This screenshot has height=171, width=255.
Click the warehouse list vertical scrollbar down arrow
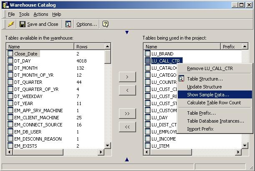108,146
